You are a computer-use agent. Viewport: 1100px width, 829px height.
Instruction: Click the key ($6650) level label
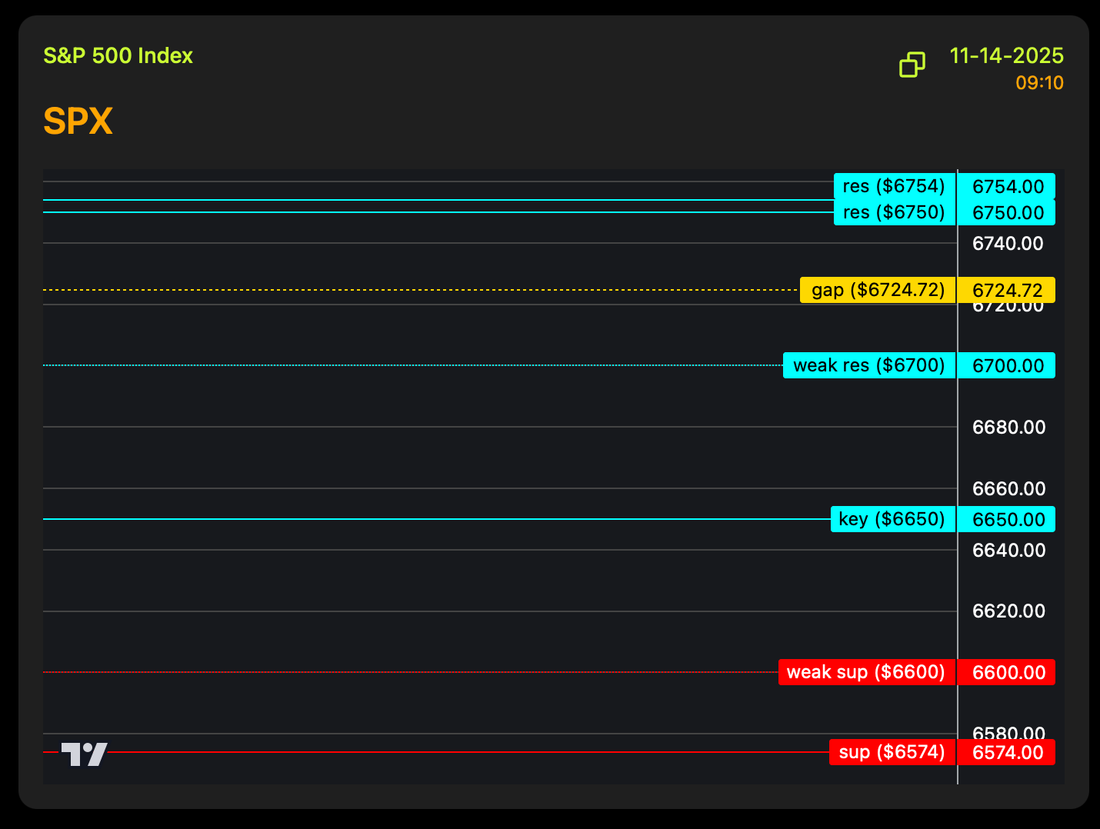tap(892, 519)
